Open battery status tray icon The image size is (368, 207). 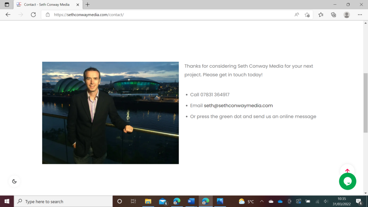[308, 201]
